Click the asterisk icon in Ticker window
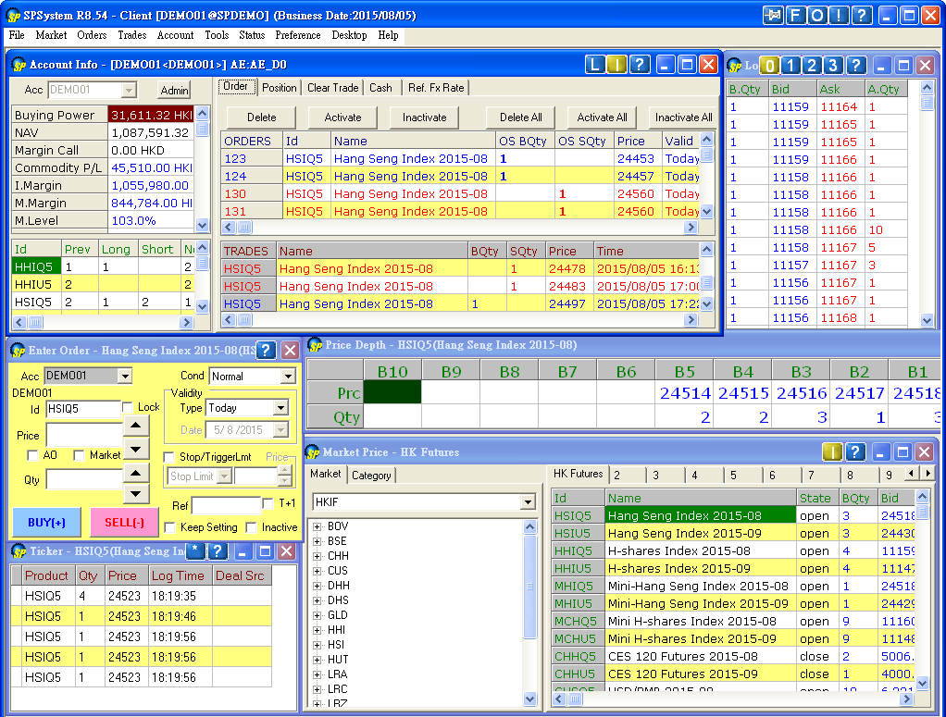946x717 pixels. click(x=195, y=550)
